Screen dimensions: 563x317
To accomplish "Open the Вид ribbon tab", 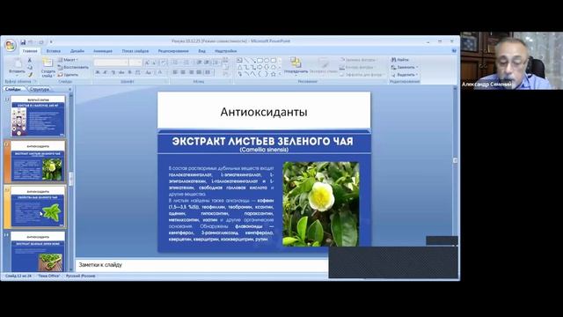I will pyautogui.click(x=201, y=51).
